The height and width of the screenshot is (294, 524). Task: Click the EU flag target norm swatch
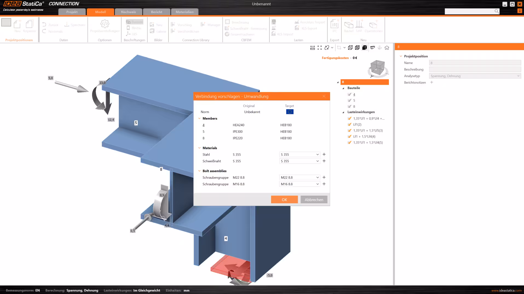[x=290, y=112]
